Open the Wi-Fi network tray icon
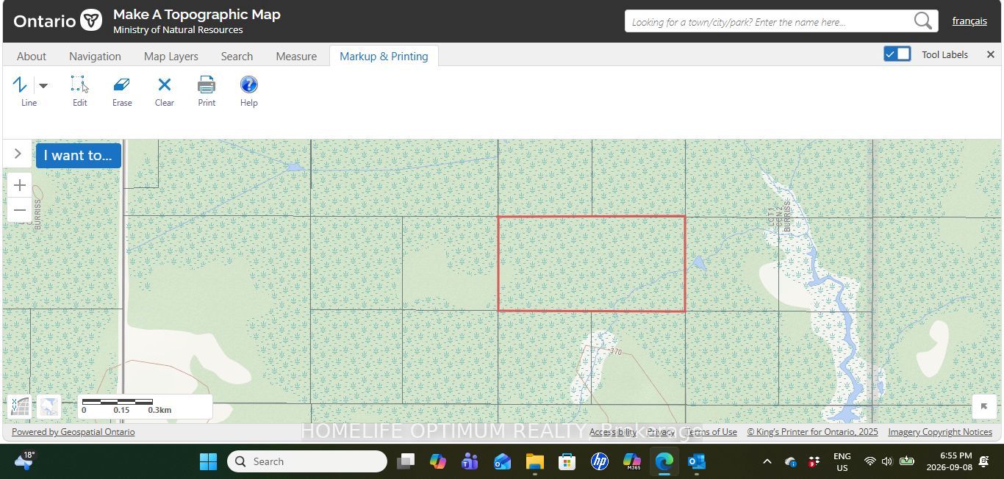The height and width of the screenshot is (479, 1004). (870, 461)
